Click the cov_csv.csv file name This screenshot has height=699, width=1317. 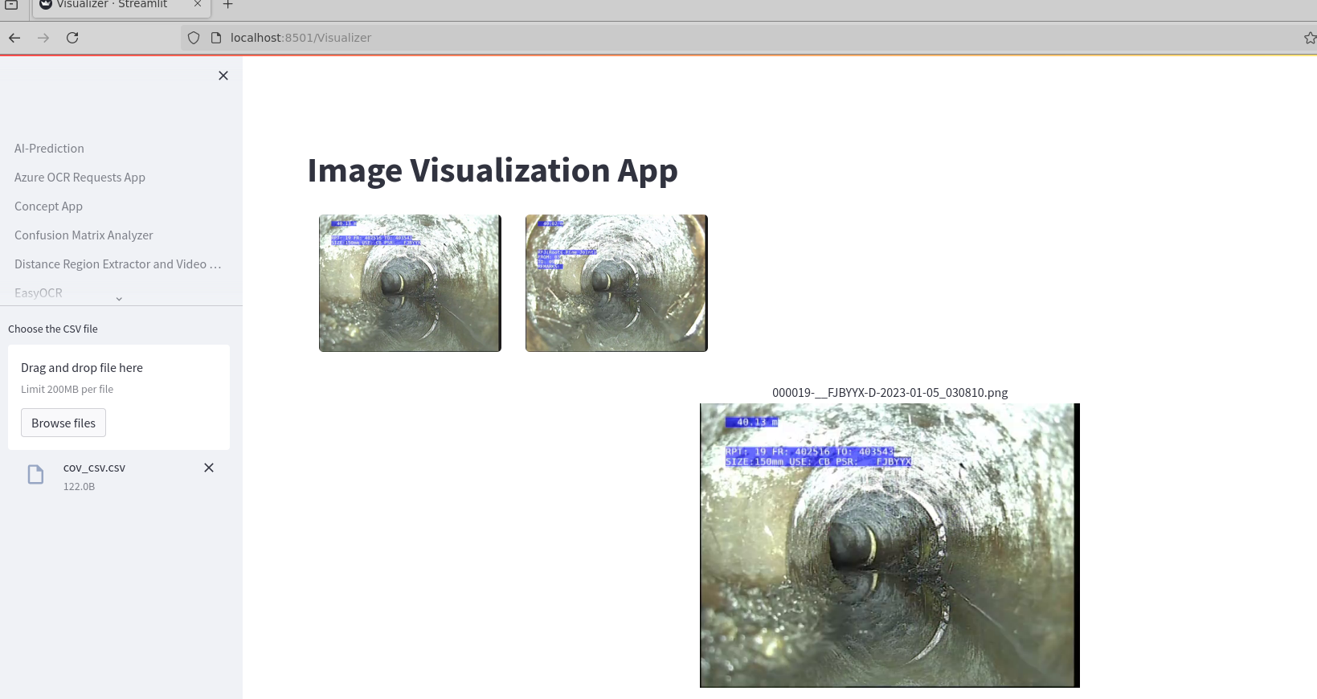click(94, 468)
